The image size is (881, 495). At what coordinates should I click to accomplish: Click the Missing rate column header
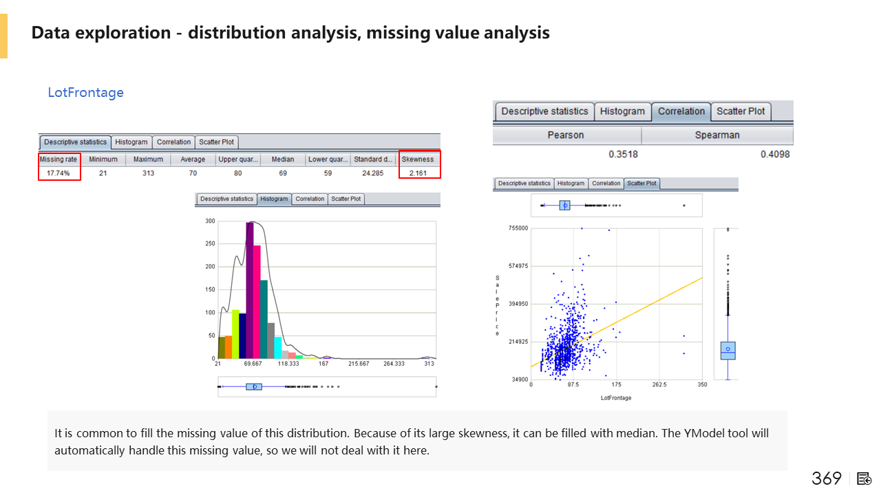click(59, 159)
